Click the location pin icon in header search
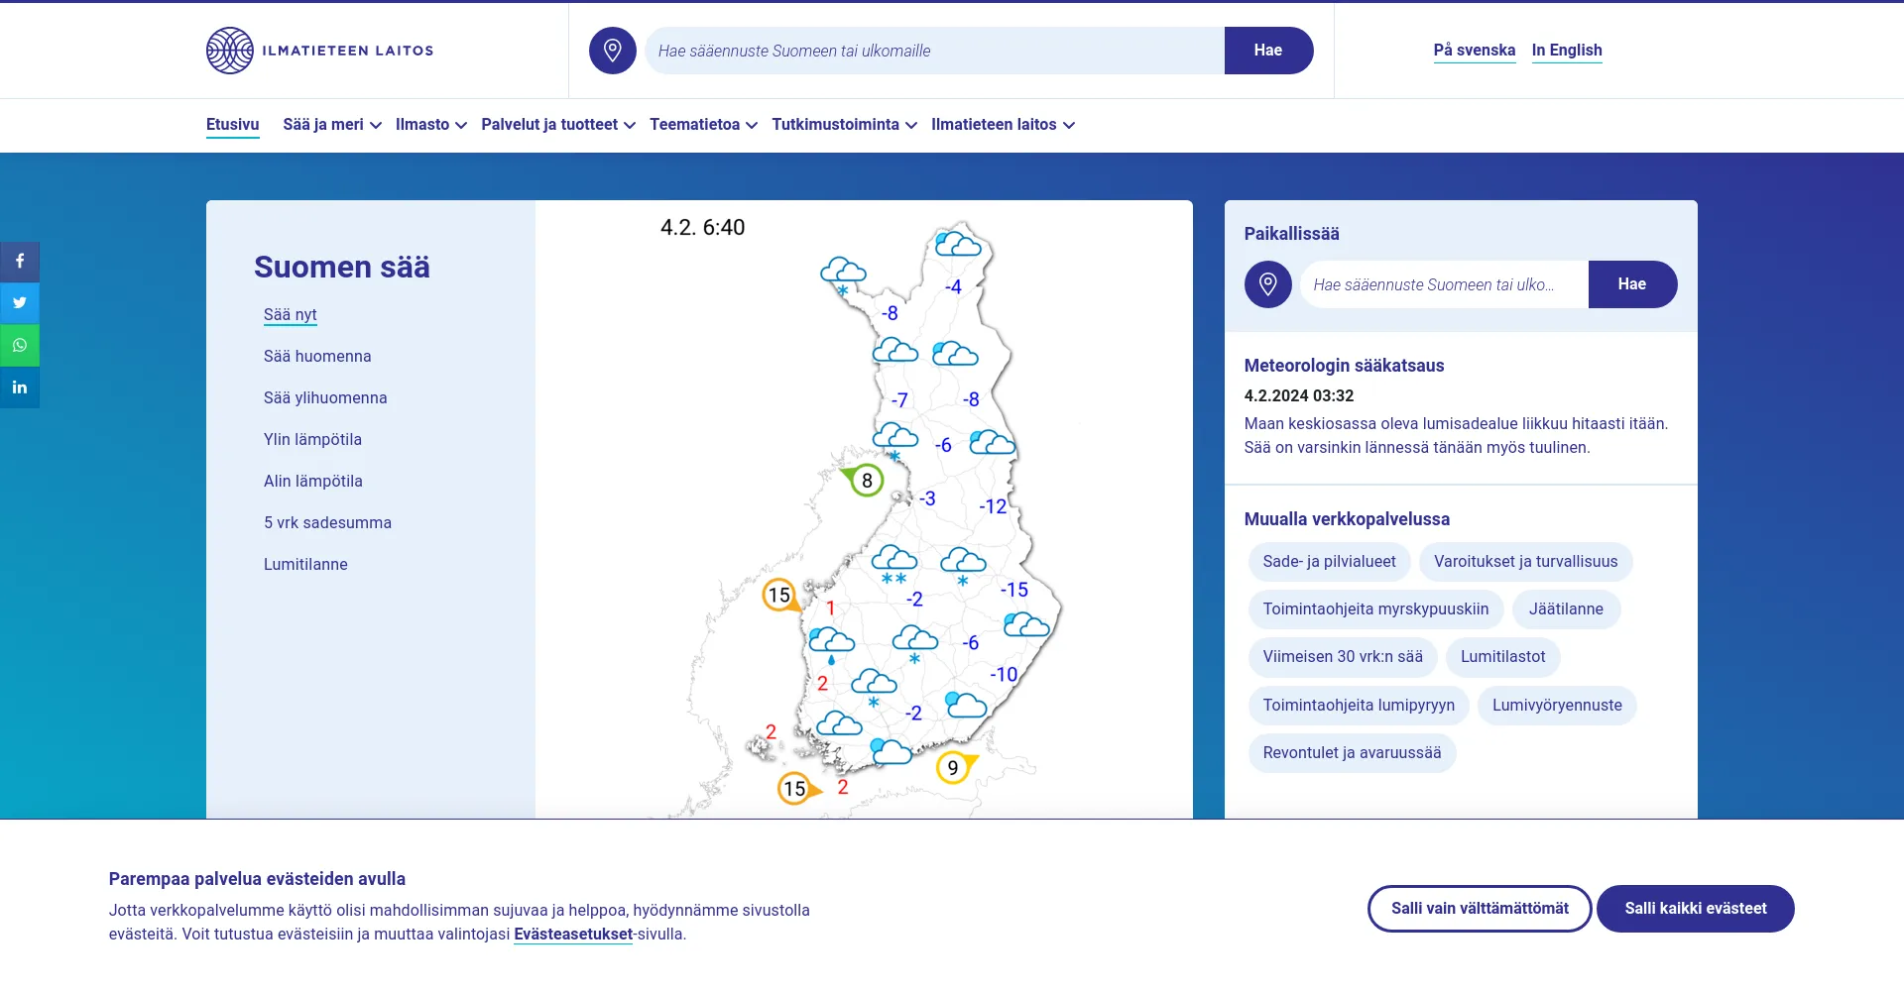 pyautogui.click(x=612, y=51)
